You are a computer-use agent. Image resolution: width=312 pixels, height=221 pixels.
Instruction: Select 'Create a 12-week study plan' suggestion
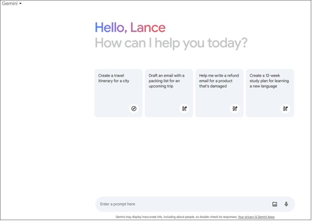270,93
